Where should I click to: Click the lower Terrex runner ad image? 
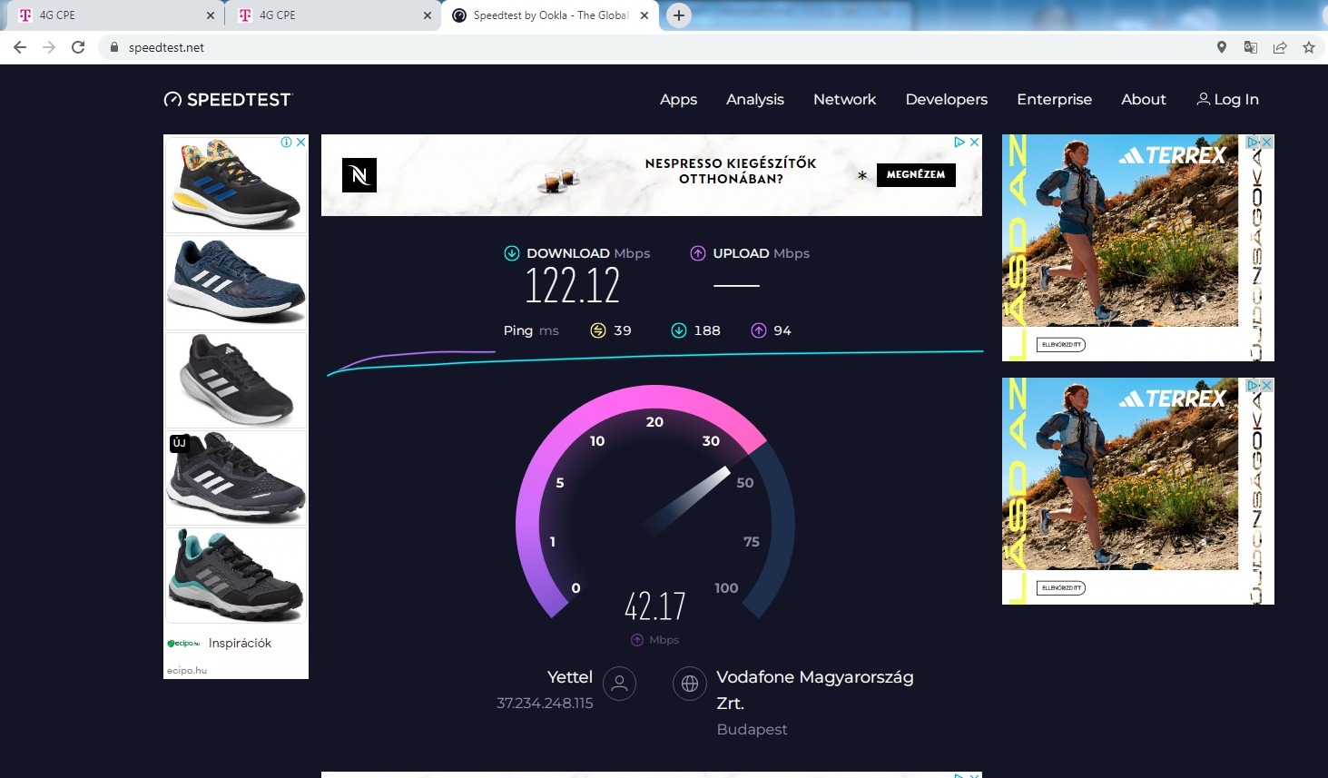[1138, 491]
